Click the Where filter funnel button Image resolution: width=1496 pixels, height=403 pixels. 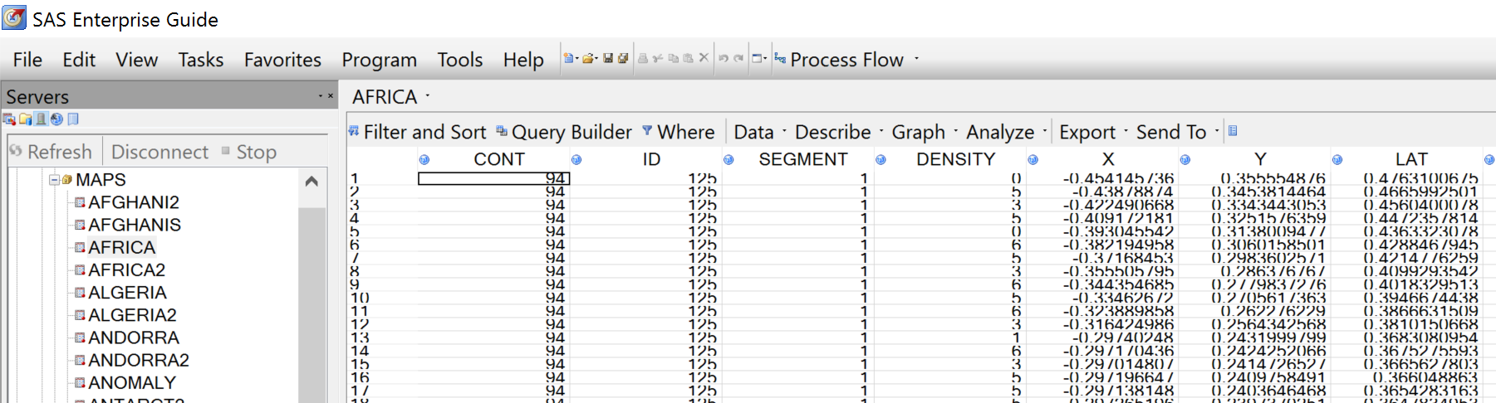(x=678, y=132)
